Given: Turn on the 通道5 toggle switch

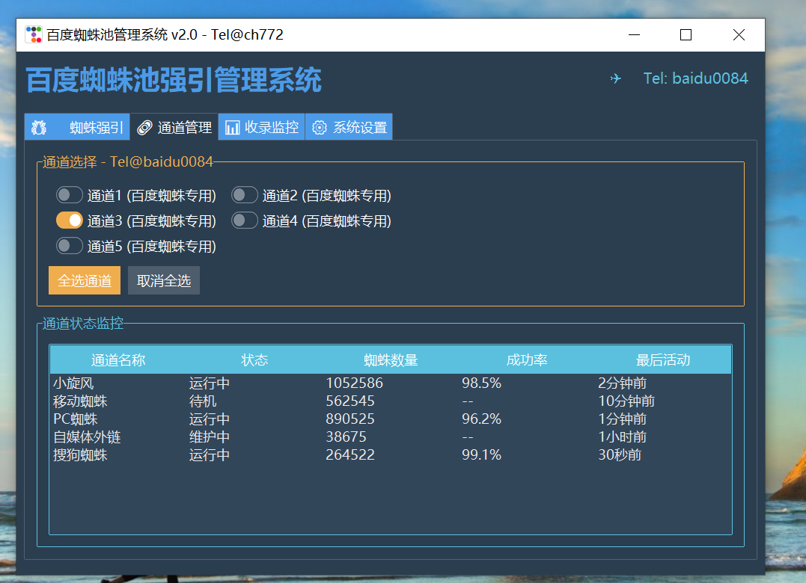Looking at the screenshot, I should click(x=70, y=246).
